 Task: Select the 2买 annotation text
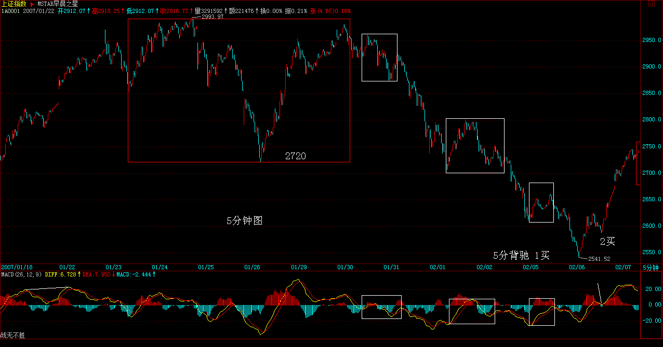tap(607, 241)
